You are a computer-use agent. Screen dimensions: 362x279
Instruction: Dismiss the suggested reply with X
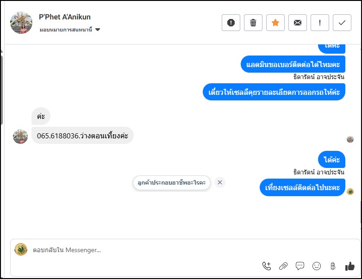[x=220, y=182]
